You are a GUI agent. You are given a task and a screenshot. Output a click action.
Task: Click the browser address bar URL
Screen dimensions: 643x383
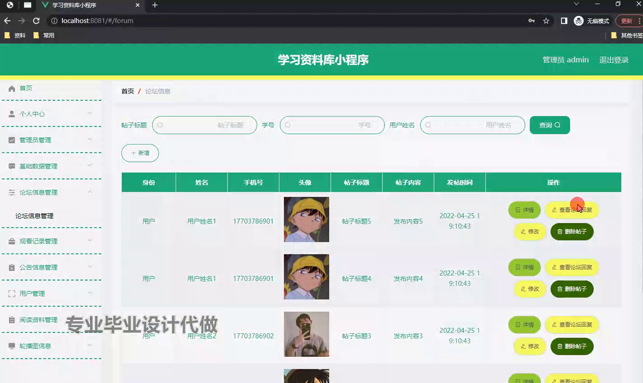pyautogui.click(x=98, y=21)
